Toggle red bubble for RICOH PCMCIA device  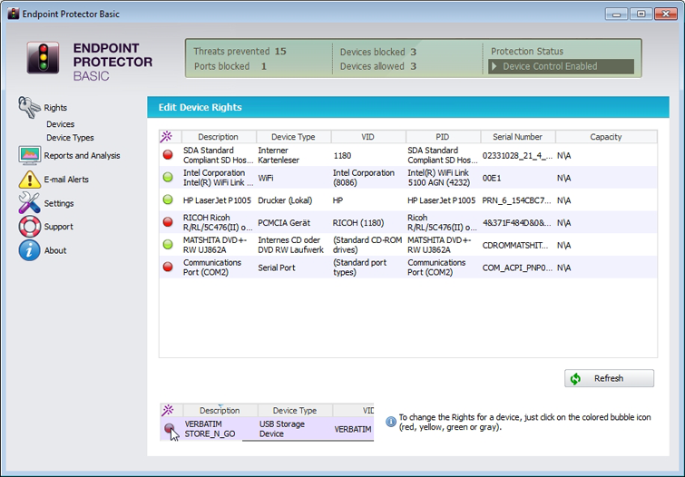tap(168, 222)
